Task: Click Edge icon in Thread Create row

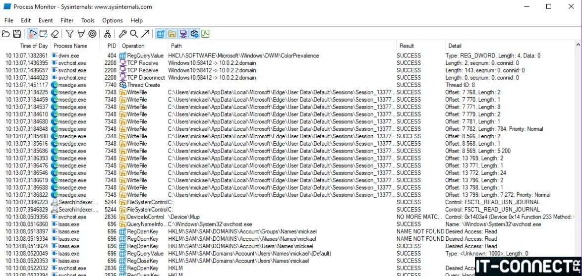Action: [55, 85]
